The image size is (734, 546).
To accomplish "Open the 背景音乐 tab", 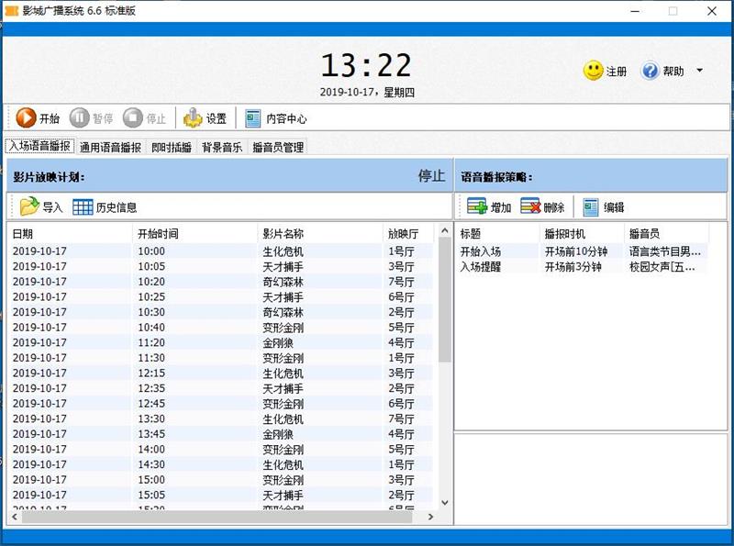I will pyautogui.click(x=222, y=148).
